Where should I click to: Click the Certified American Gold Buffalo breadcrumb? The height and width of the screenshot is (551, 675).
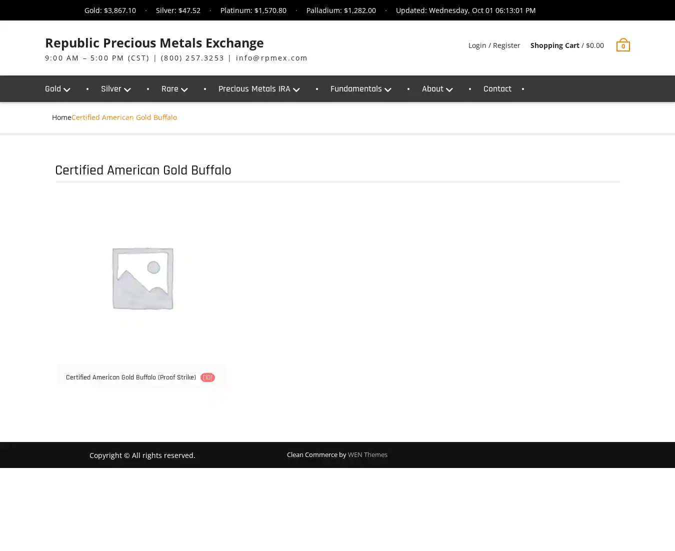click(x=124, y=117)
